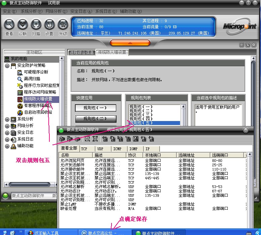Open 有害程序隔离区 tree entry
Viewport: 261px width, 235px height.
38,106
